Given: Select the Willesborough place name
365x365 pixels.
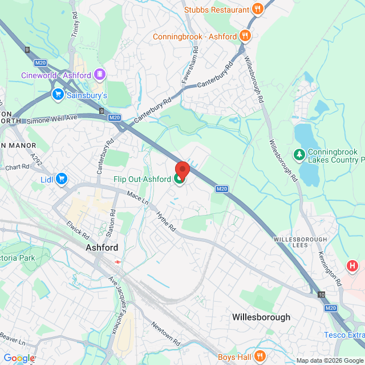Looking at the screenshot, I should click(261, 317).
